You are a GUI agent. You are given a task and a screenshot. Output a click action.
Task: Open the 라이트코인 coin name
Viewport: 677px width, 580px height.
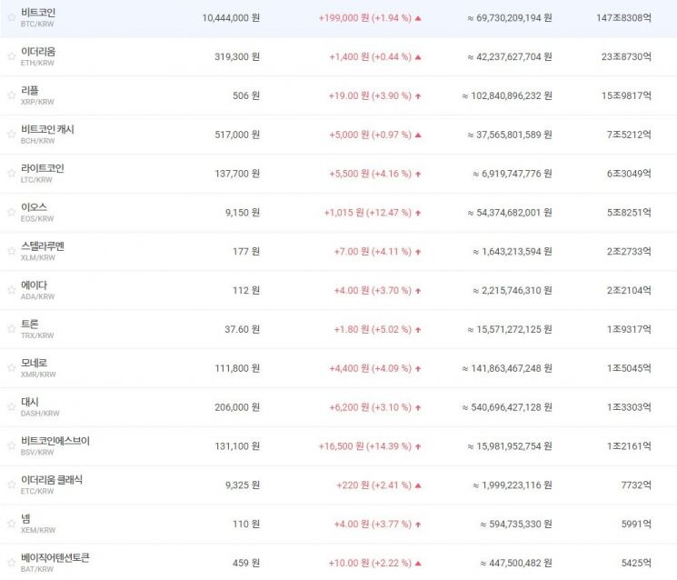coord(43,168)
